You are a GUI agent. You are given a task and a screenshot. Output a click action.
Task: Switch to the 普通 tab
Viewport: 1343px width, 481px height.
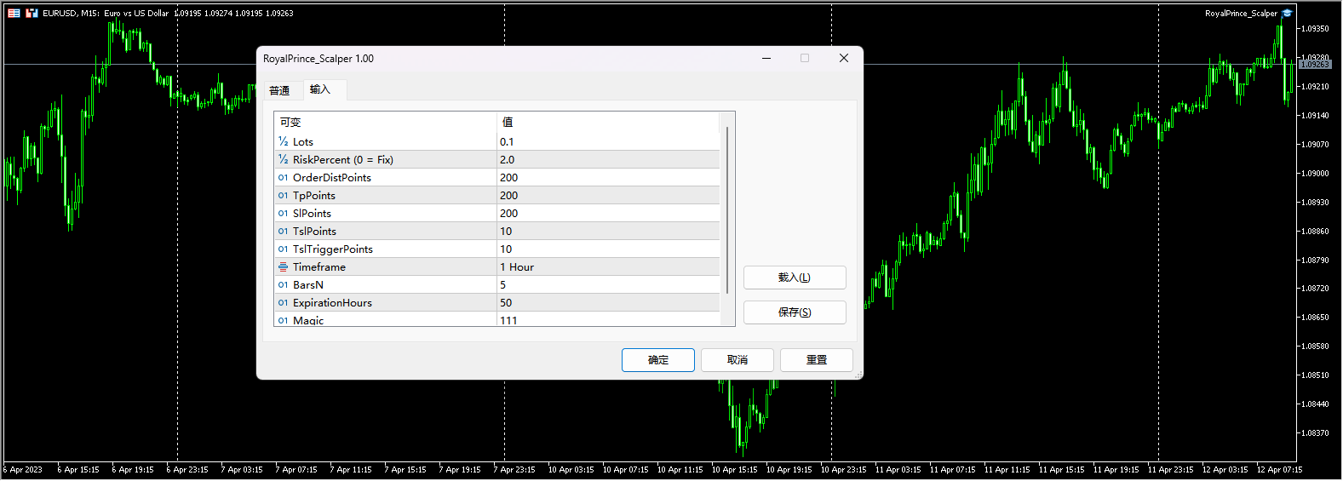(x=279, y=90)
